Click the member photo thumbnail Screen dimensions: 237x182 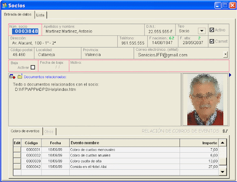click(205, 100)
